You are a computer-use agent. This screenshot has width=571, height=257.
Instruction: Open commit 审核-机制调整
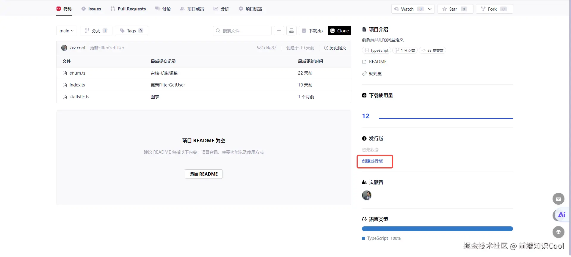point(164,73)
